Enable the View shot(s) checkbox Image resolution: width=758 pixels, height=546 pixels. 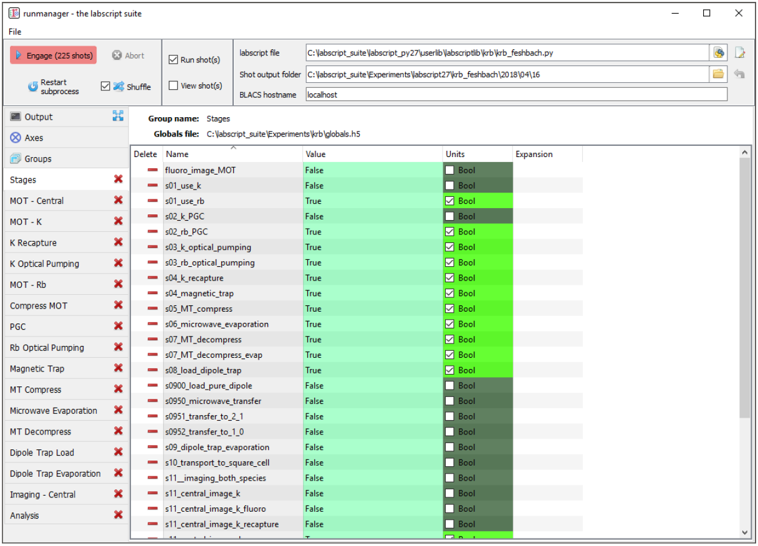coord(173,85)
